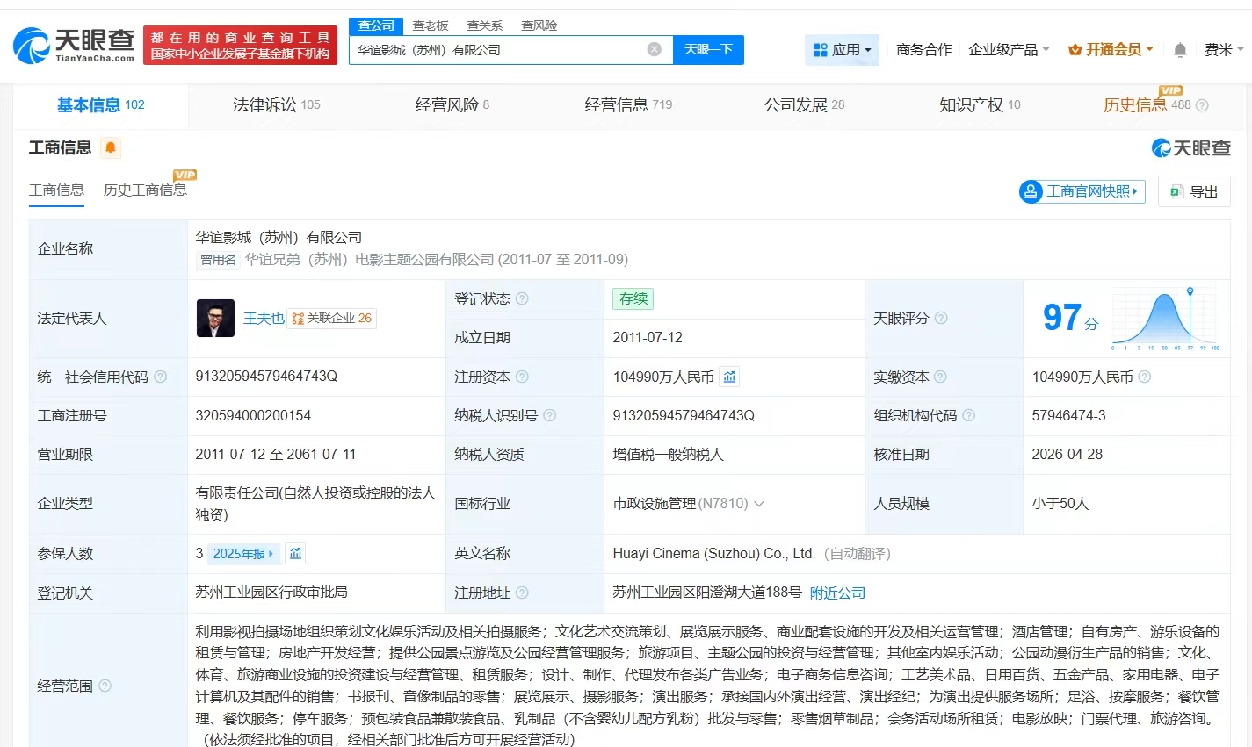Open help icon next to 注册地址

pyautogui.click(x=522, y=593)
